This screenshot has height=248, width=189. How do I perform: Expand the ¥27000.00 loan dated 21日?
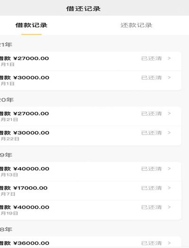click(169, 113)
